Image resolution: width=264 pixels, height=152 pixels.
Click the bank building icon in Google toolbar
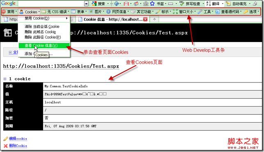pyautogui.click(x=146, y=4)
